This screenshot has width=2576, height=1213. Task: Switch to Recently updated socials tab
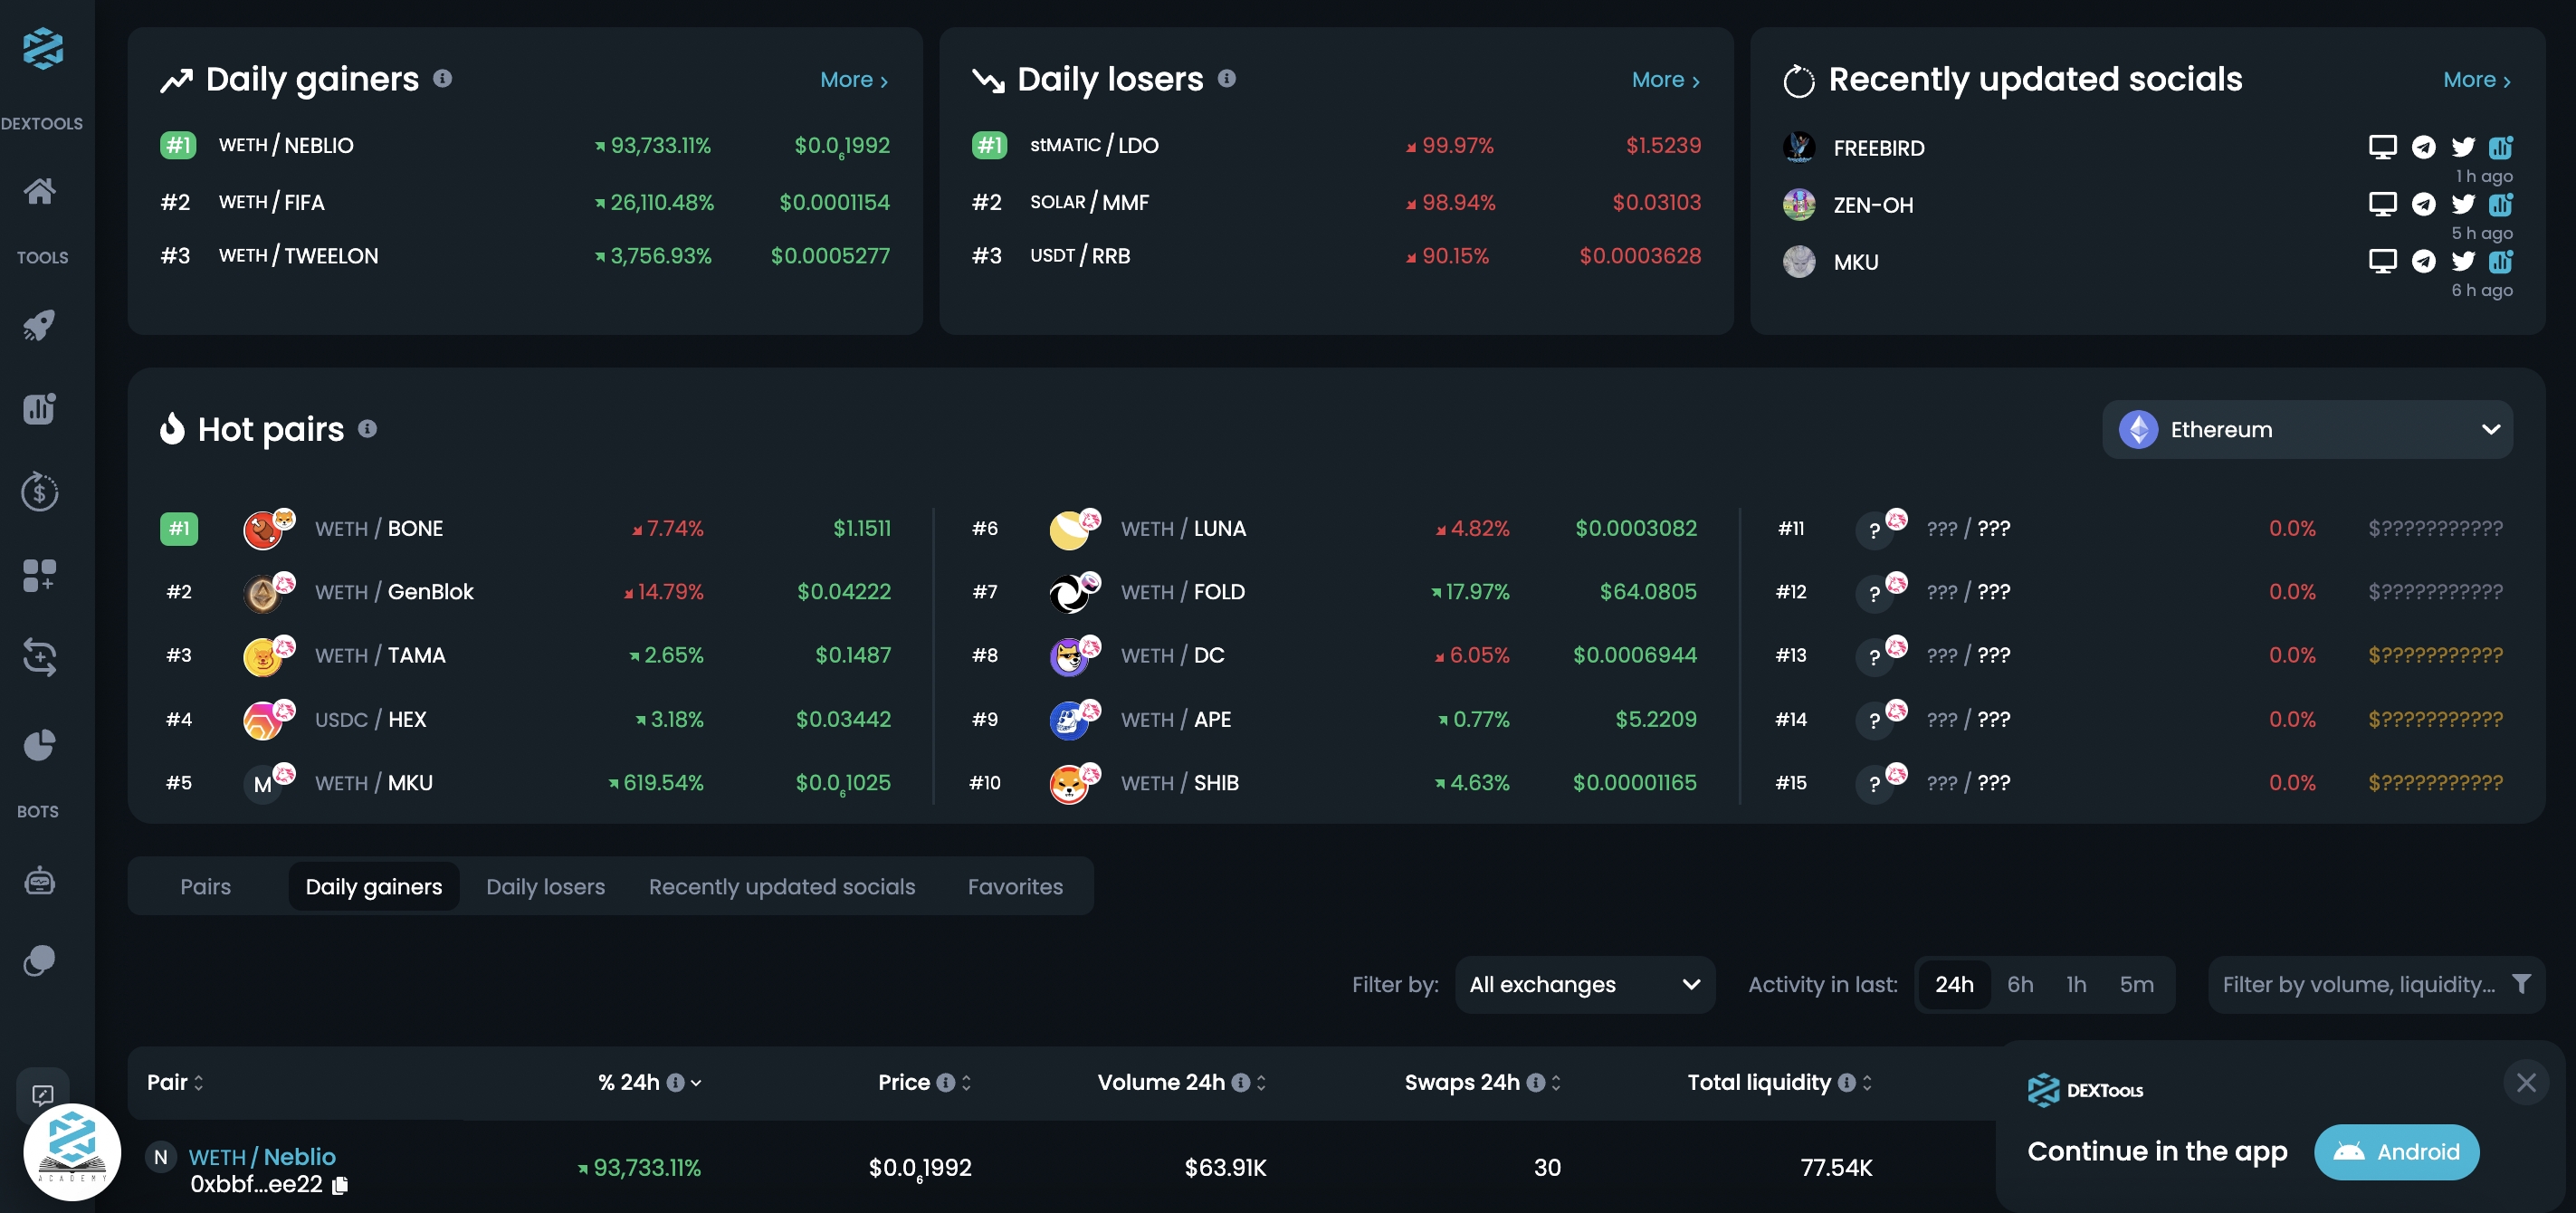click(x=782, y=887)
